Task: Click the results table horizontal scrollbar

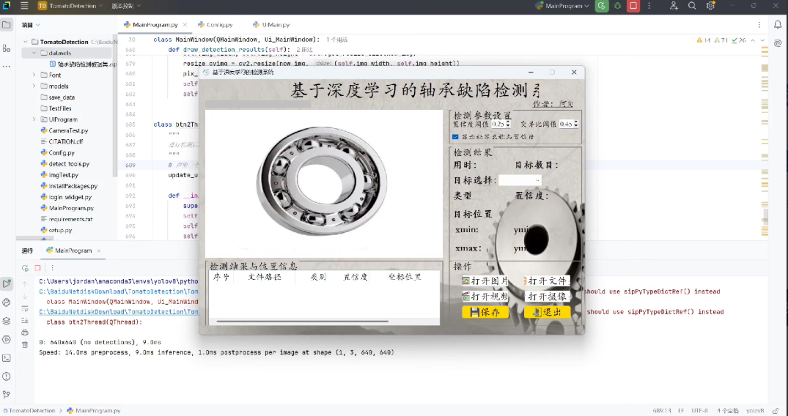Action: click(302, 321)
